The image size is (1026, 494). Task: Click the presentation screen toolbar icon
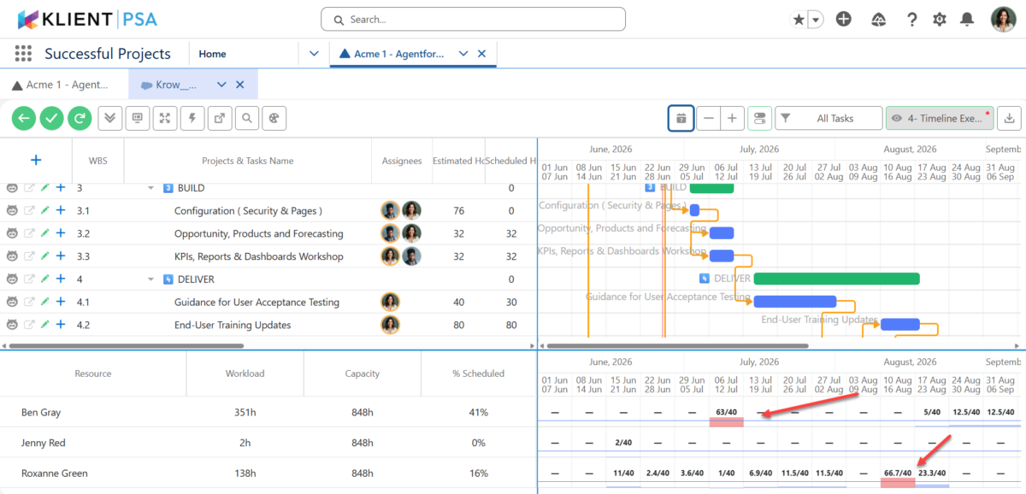tap(138, 118)
